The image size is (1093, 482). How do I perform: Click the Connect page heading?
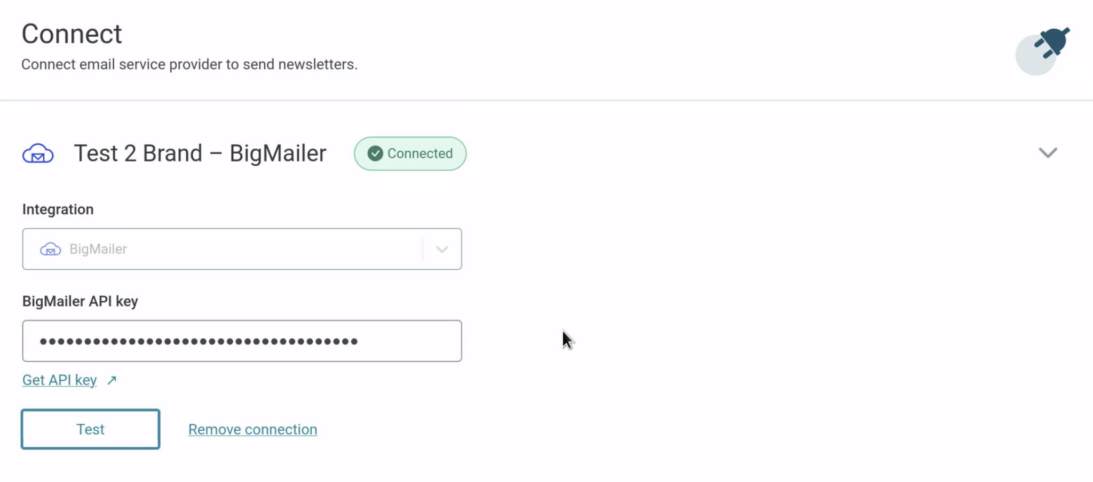click(72, 34)
